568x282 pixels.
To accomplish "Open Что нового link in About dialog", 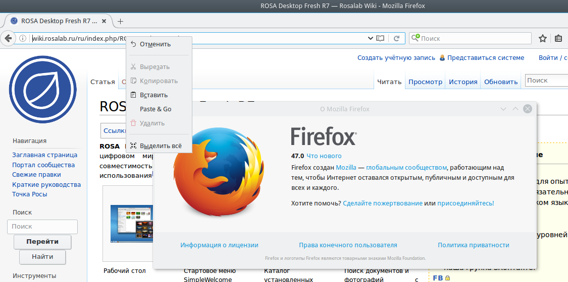I will [324, 156].
